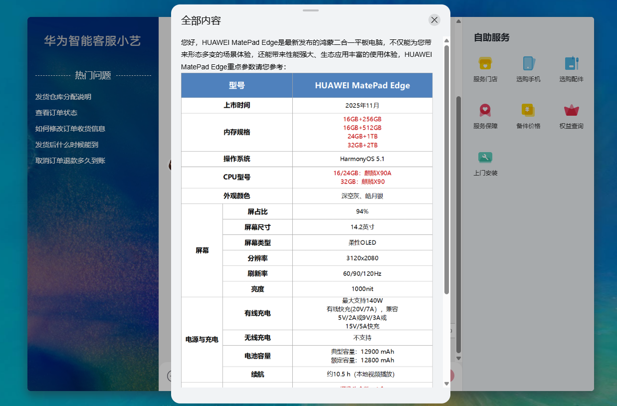Click the chat panel scrollbar's up arrow
Viewport: 617px width, 406px height.
point(458,21)
